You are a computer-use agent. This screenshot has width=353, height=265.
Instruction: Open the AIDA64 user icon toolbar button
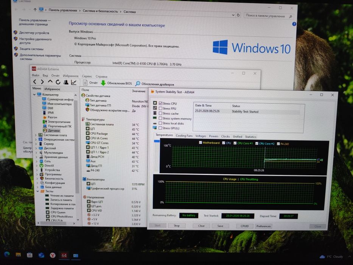pyautogui.click(x=66, y=82)
